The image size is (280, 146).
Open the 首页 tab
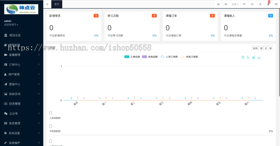point(57,4)
